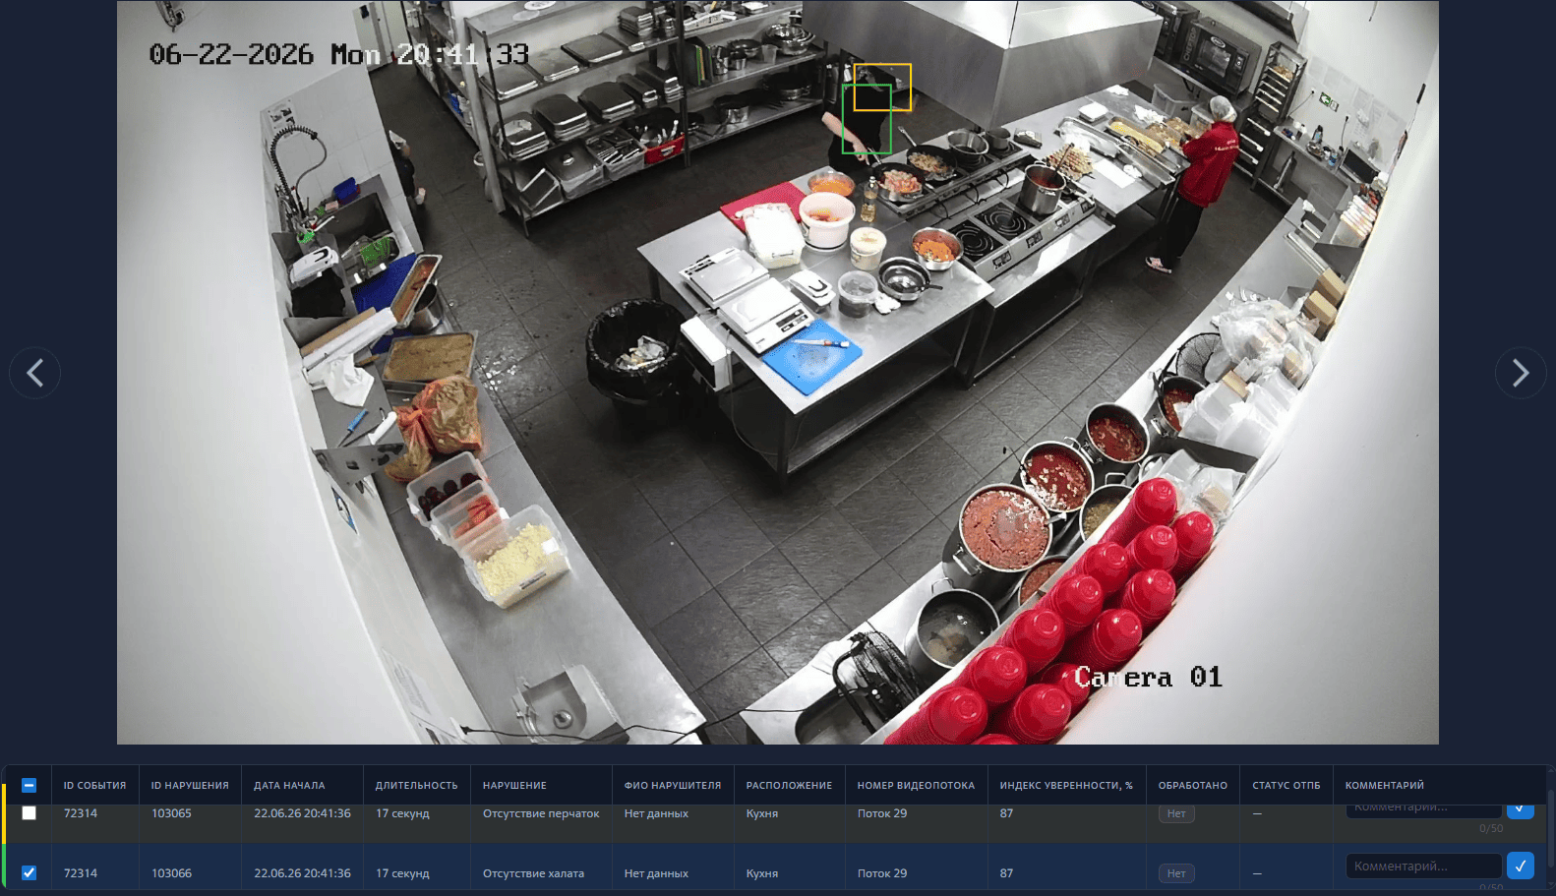The width and height of the screenshot is (1556, 896).
Task: Go to the next snapshot with the right arrow
Action: pyautogui.click(x=1521, y=373)
